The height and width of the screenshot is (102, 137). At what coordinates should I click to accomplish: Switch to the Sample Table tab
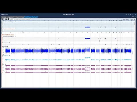tap(10, 17)
